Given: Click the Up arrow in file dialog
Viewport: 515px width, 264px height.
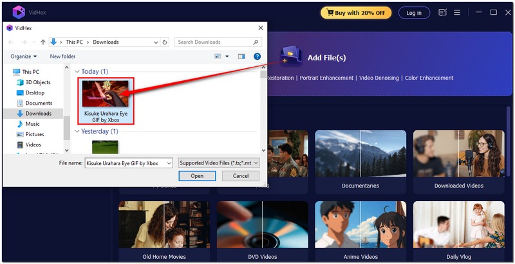Looking at the screenshot, I should pyautogui.click(x=43, y=42).
